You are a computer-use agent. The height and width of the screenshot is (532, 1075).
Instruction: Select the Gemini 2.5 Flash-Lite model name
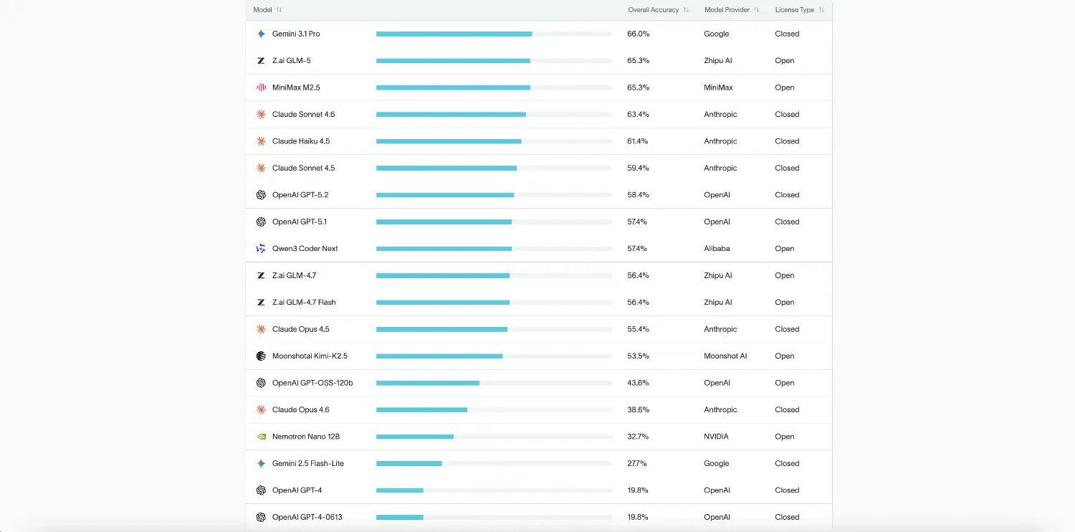click(308, 464)
